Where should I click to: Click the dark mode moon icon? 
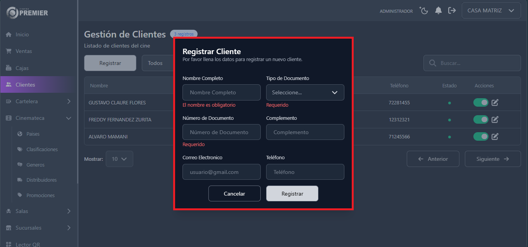click(x=424, y=10)
